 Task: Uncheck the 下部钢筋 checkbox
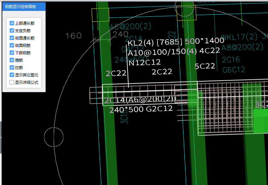click(12, 53)
